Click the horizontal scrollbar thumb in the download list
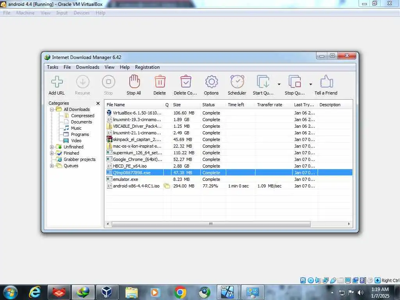Viewport: 400px width, 300px height. (211, 224)
